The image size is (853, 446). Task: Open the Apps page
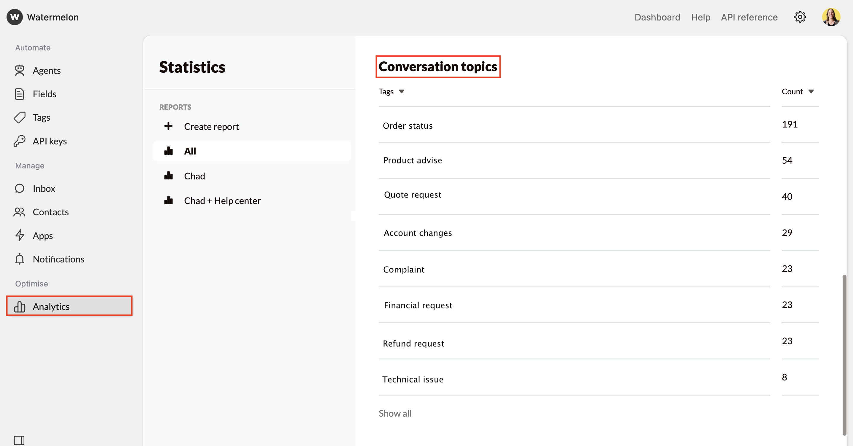coord(43,236)
